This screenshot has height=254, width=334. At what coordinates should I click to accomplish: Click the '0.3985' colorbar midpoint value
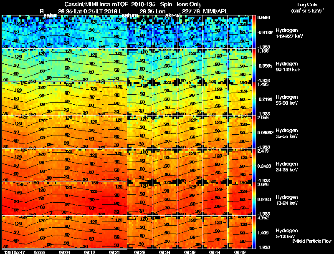pyautogui.click(x=266, y=66)
